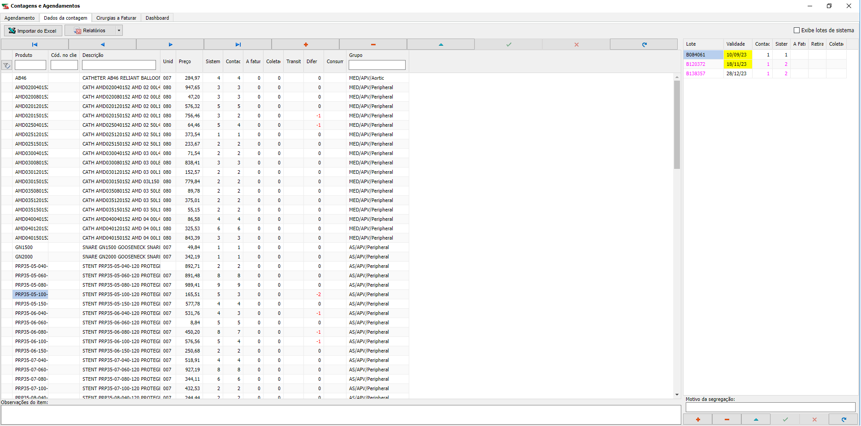Screen dimensions: 861x426
Task: Click Importar do Excel button
Action: (x=33, y=30)
